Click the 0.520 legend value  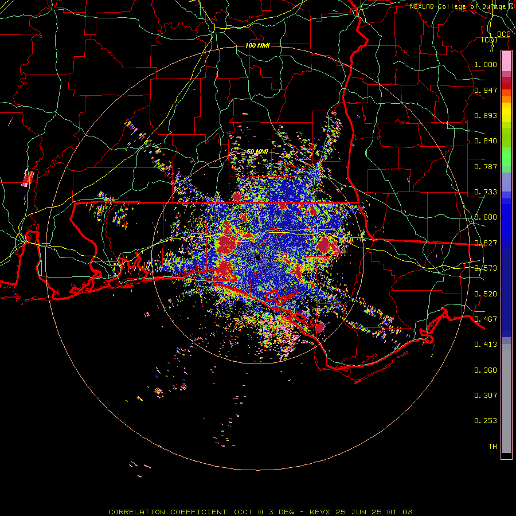(x=486, y=294)
